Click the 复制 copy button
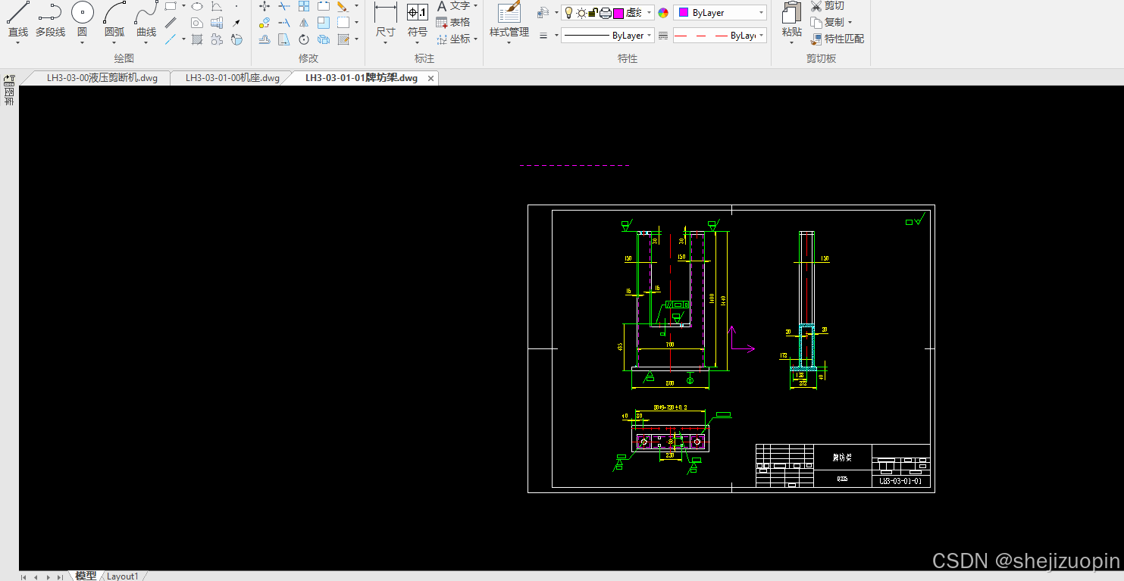1124x581 pixels. click(827, 22)
